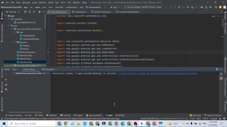Open the File menu
Image resolution: width=227 pixels, height=127 pixels.
(x=7, y=2)
